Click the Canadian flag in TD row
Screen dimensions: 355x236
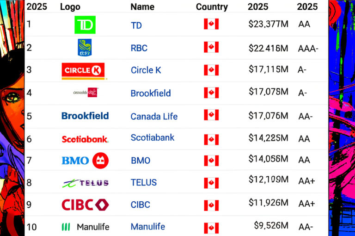(x=211, y=24)
